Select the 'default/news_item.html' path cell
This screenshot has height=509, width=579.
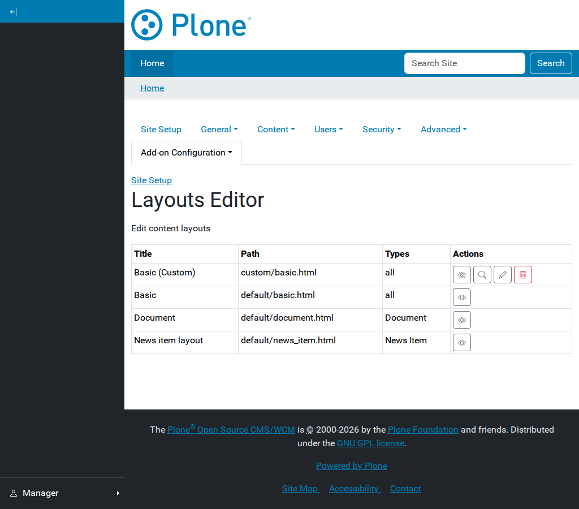click(310, 342)
